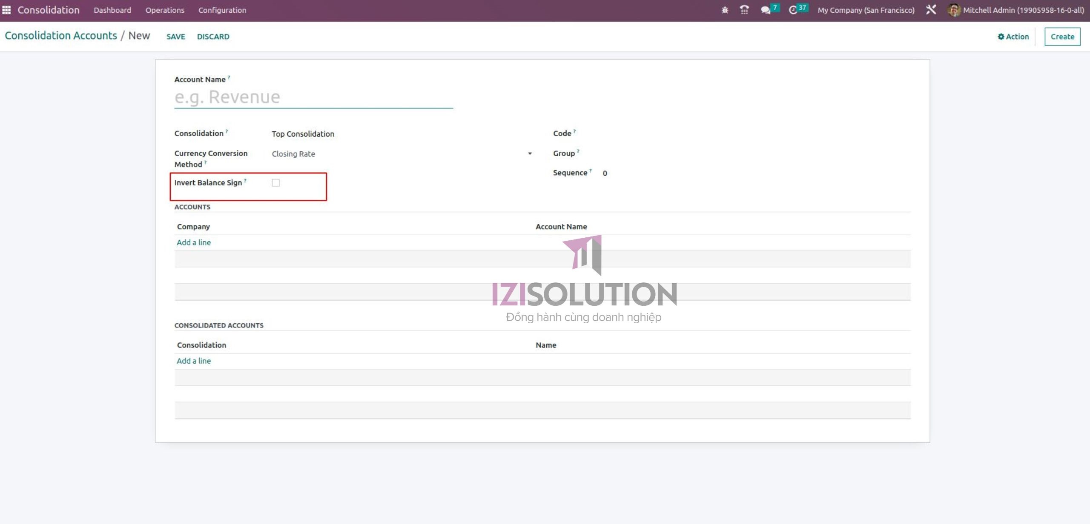Viewport: 1090px width, 524px height.
Task: Open the Top Consolidation selector
Action: 303,134
